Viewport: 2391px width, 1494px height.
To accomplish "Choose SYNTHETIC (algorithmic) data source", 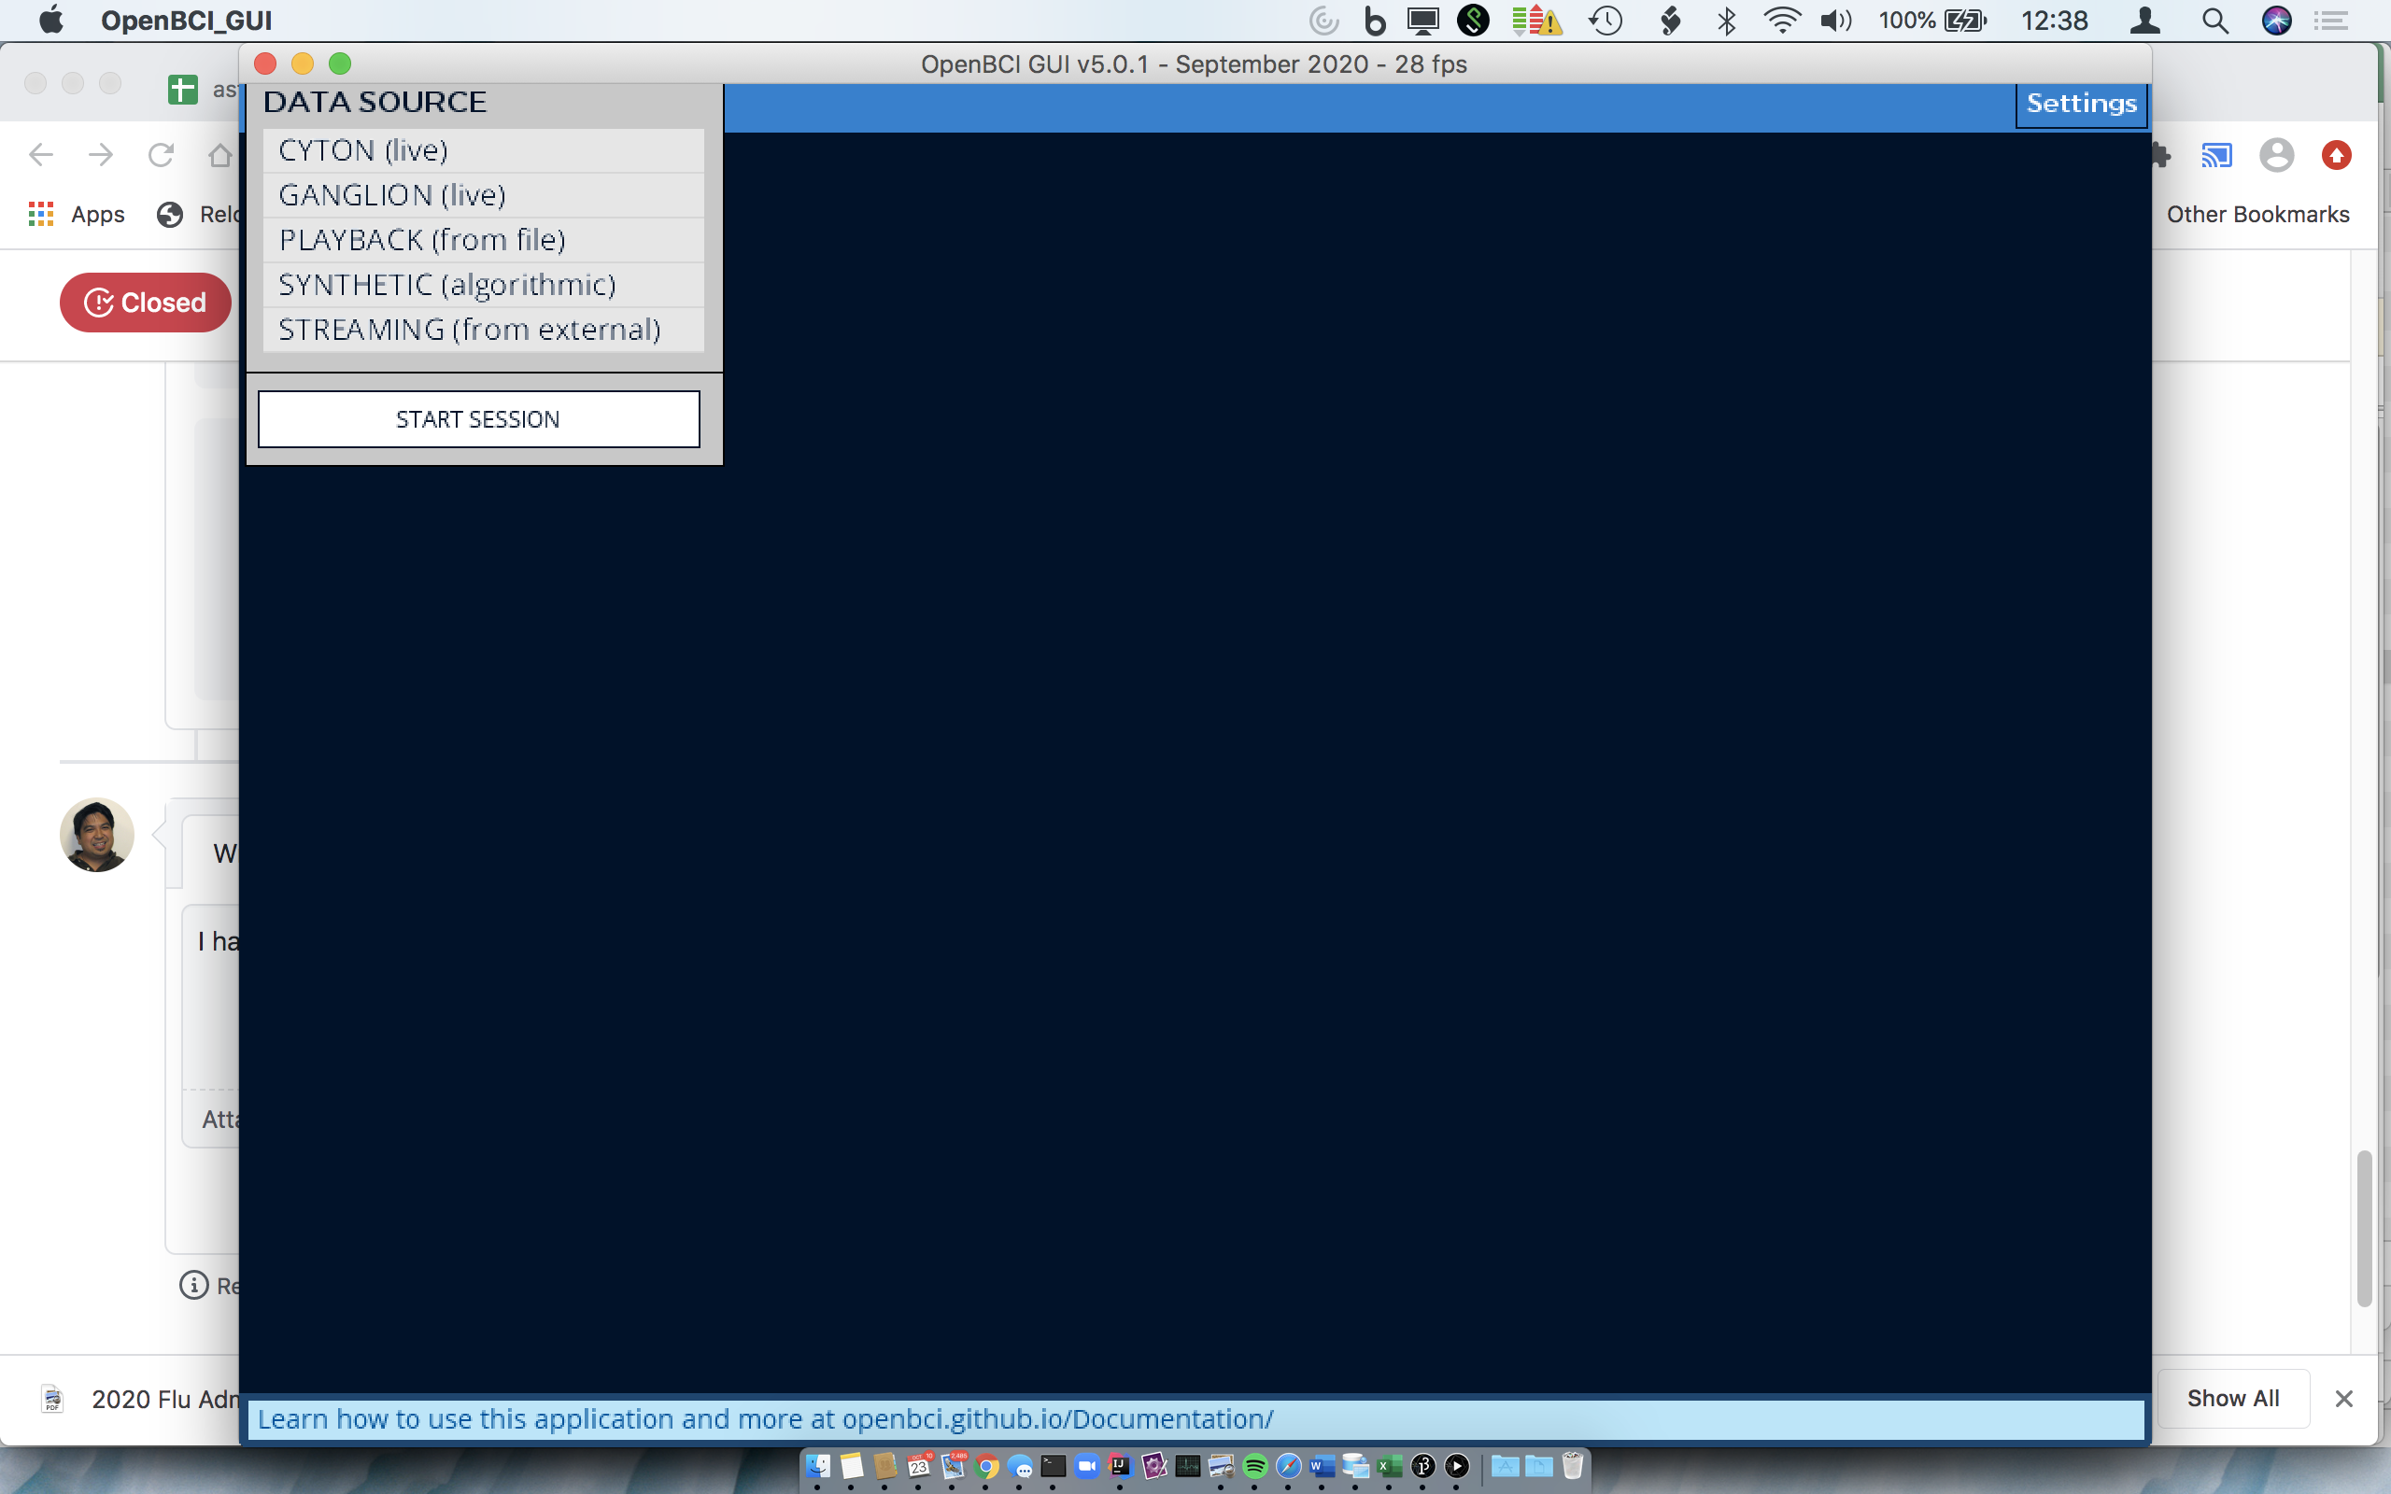I will point(483,285).
